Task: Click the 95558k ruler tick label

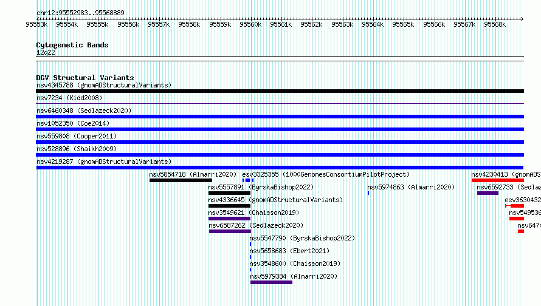Action: (189, 24)
